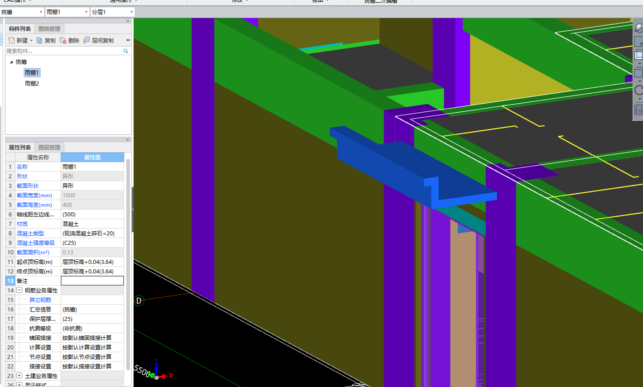Expand the 土建业务属性 group
This screenshot has width=643, height=387.
(x=19, y=376)
